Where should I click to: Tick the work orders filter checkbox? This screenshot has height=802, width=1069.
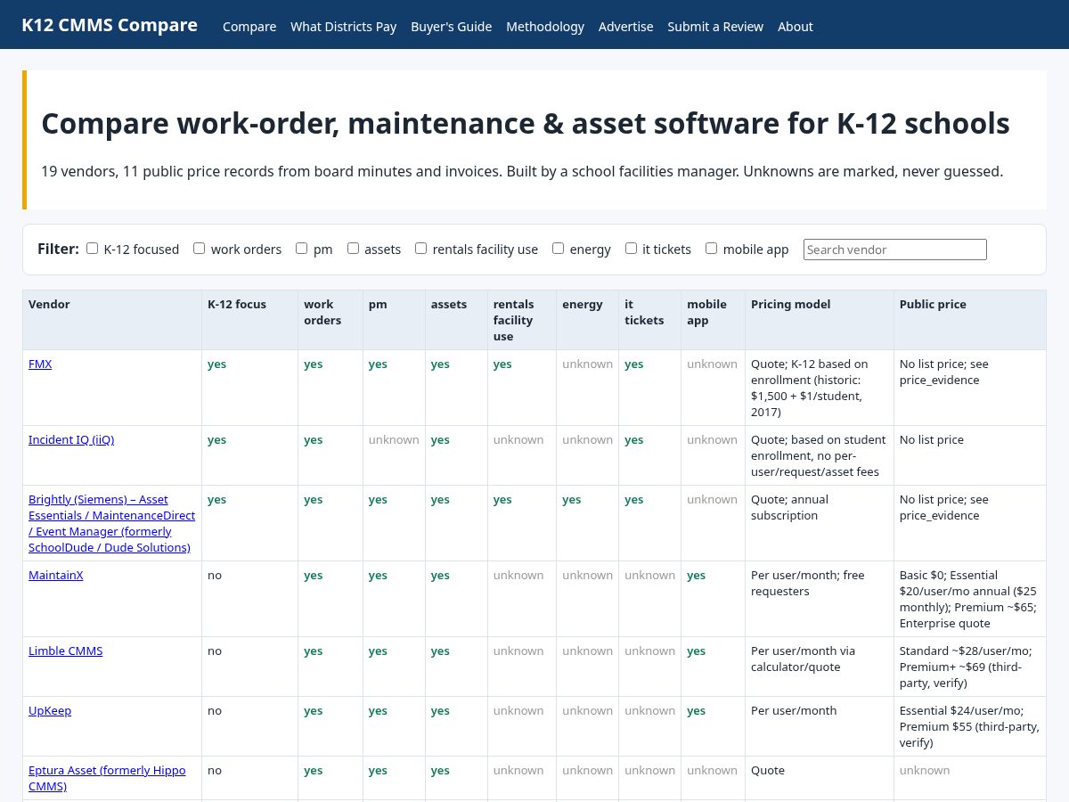tap(199, 249)
